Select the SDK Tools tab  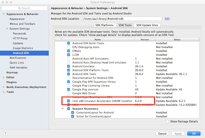click(x=125, y=25)
